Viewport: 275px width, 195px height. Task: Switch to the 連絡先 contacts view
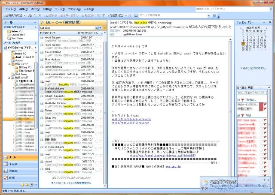pos(20,171)
